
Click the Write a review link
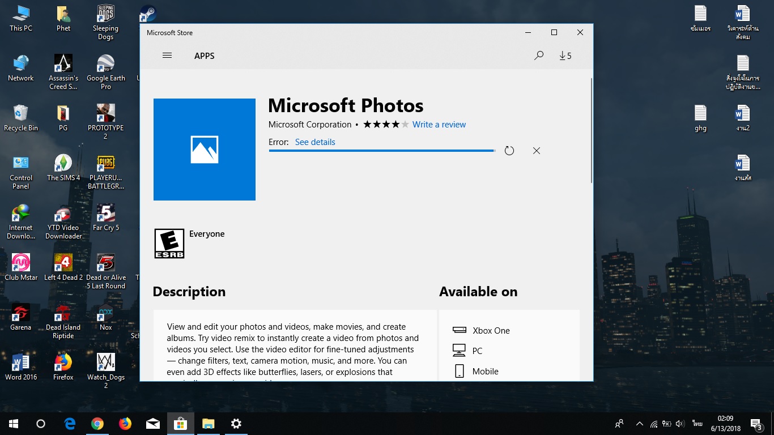pos(439,125)
